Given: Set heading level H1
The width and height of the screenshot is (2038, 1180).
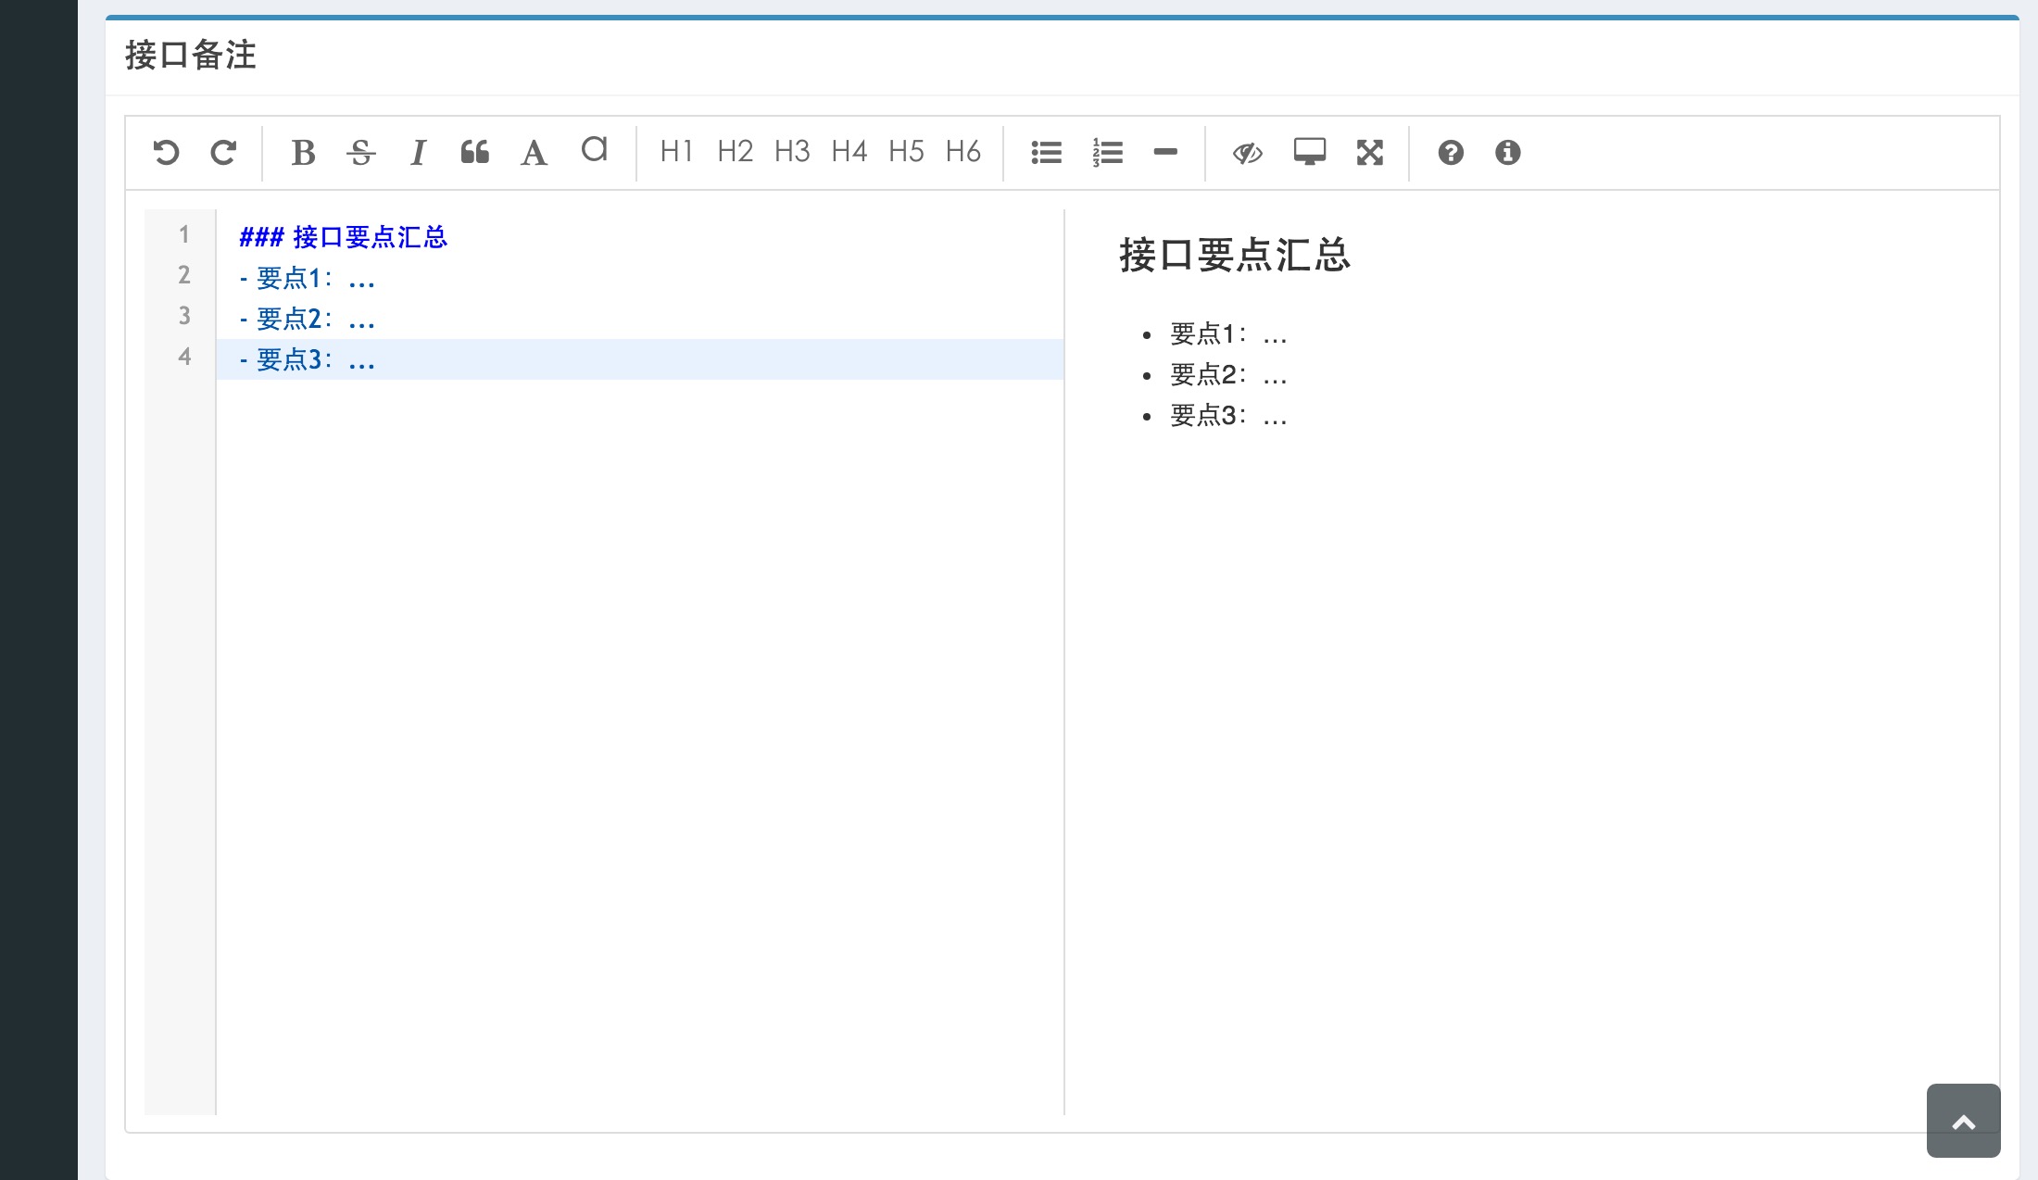Looking at the screenshot, I should pos(677,152).
